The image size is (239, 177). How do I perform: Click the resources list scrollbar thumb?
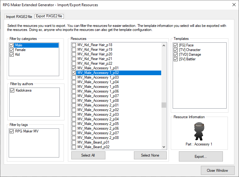point(164,105)
